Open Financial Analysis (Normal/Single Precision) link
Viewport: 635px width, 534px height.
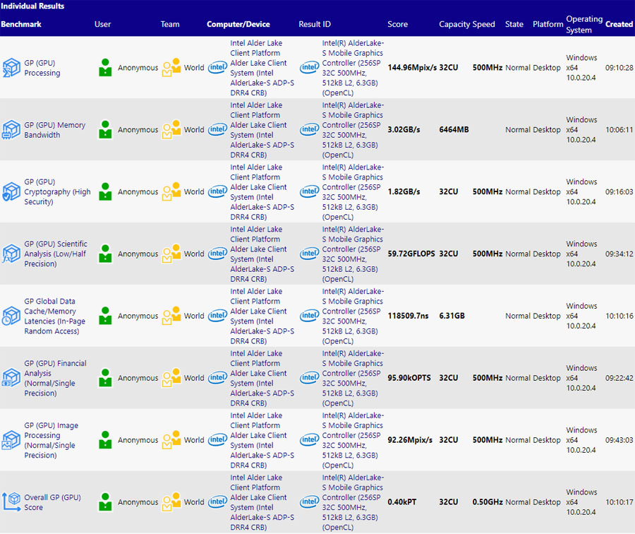(x=55, y=378)
